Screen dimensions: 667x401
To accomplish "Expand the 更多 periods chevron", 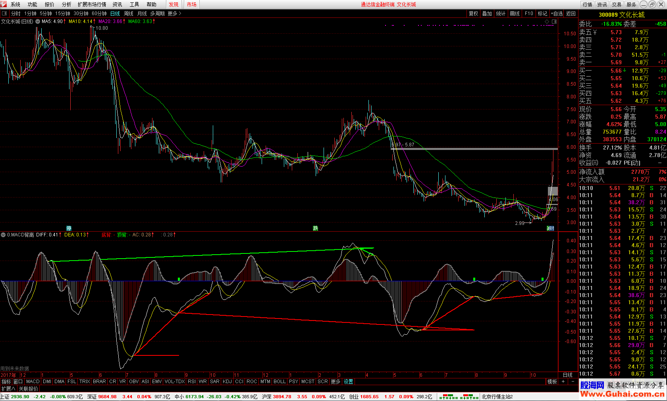I will (x=180, y=13).
